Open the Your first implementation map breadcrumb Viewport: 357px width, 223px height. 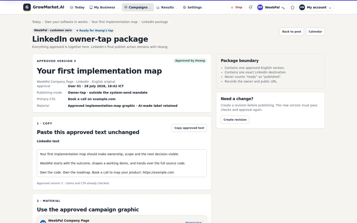(x=114, y=22)
